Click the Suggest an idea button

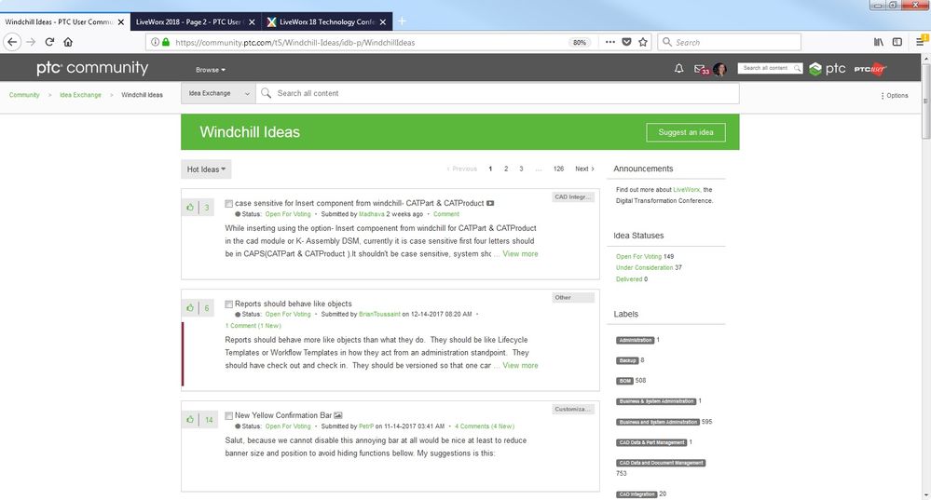[x=686, y=132]
